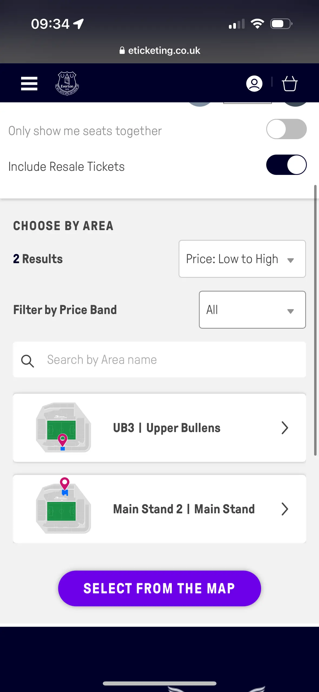Expand the Filter by Price Band dropdown
This screenshot has height=692, width=319.
tap(252, 310)
